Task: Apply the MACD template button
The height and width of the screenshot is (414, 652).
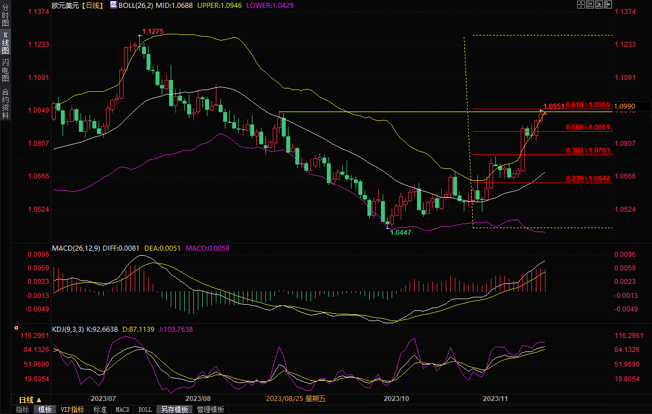Action: point(122,409)
